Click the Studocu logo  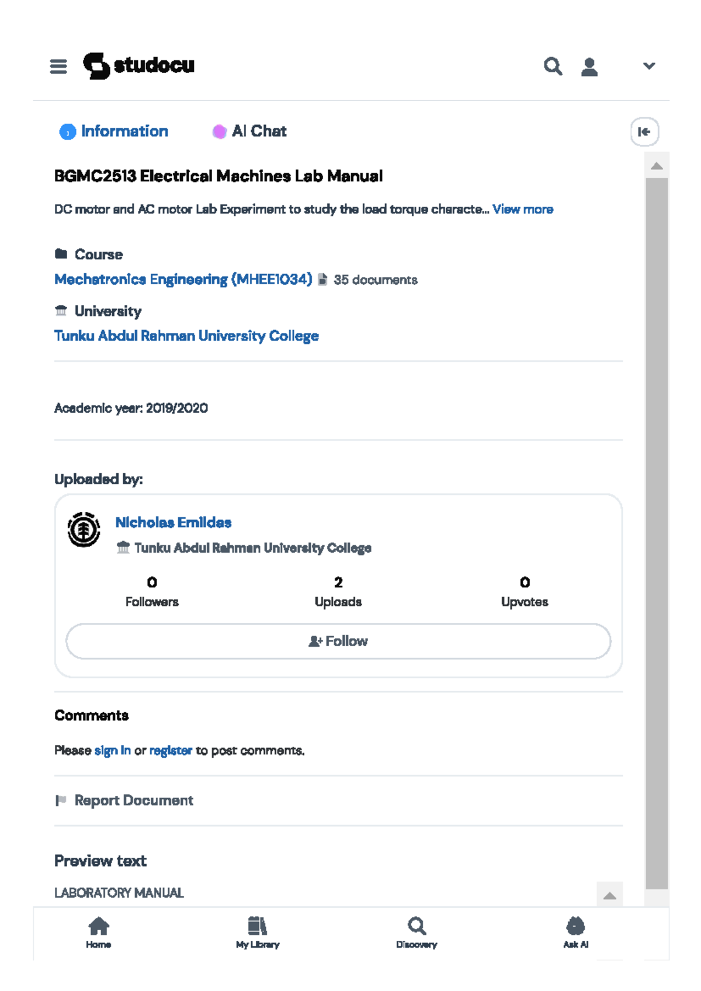tap(139, 65)
